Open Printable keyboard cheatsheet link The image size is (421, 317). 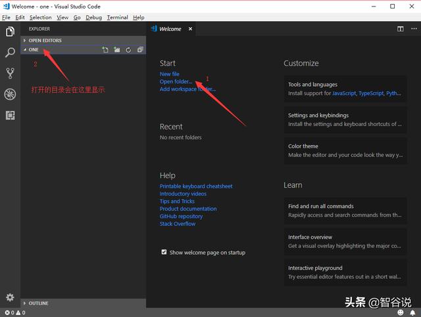tap(196, 186)
